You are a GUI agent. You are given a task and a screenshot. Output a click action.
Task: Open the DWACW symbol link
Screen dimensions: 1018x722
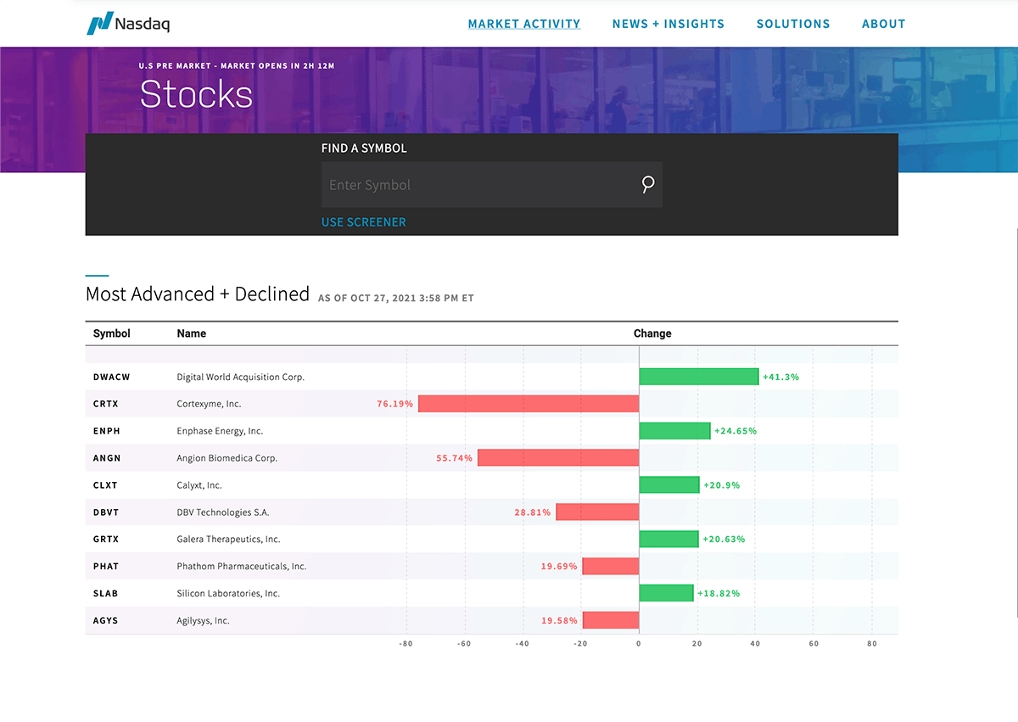[x=112, y=377]
